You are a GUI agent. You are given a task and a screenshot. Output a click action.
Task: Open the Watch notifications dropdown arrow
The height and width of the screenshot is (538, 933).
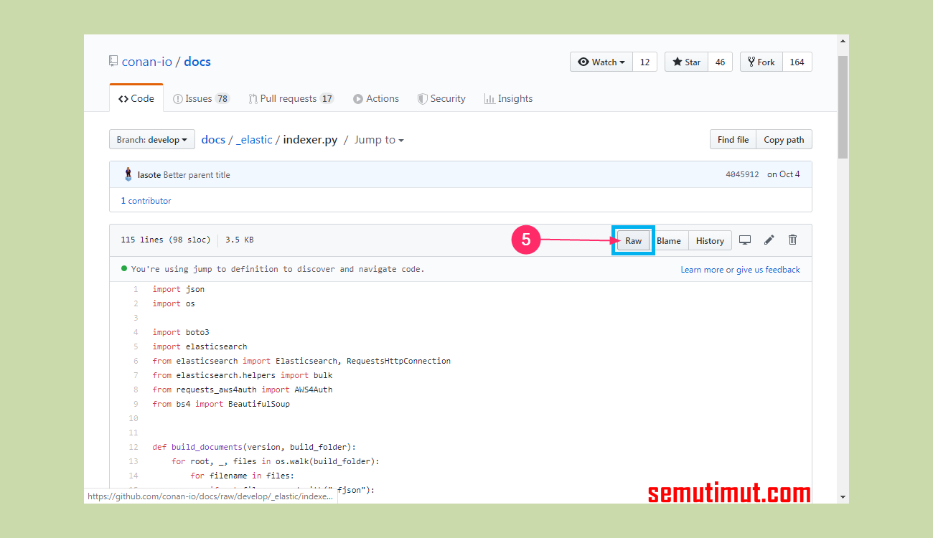pos(622,62)
